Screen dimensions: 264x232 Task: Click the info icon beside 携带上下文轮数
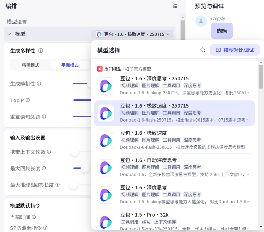pyautogui.click(x=49, y=152)
